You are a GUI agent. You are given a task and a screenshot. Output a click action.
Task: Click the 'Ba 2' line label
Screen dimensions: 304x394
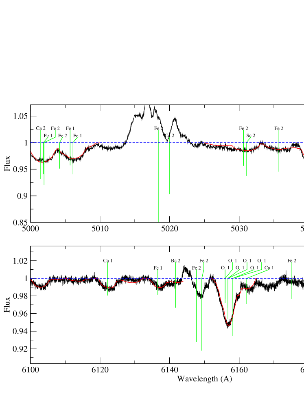click(x=175, y=261)
